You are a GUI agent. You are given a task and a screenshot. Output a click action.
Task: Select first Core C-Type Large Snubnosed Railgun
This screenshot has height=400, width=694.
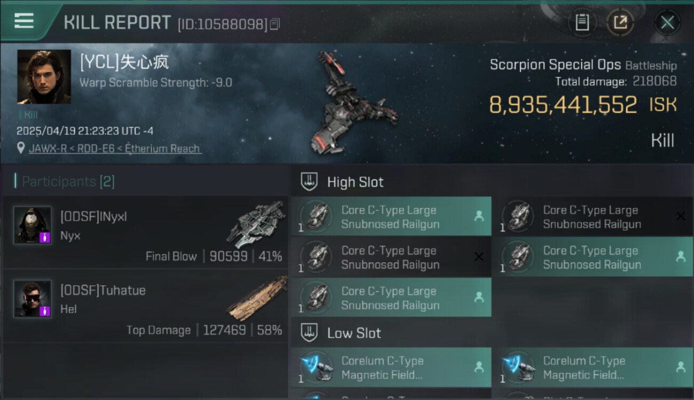pyautogui.click(x=391, y=217)
